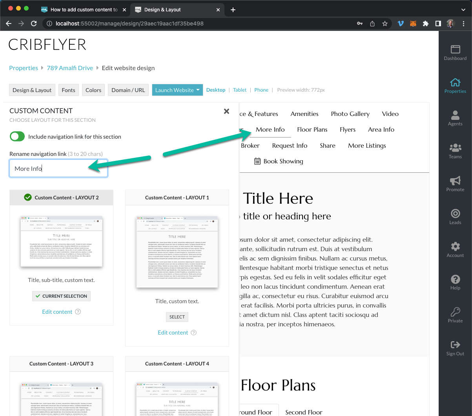Open Floor Plans in preview navigation
Image resolution: width=472 pixels, height=416 pixels.
point(312,130)
